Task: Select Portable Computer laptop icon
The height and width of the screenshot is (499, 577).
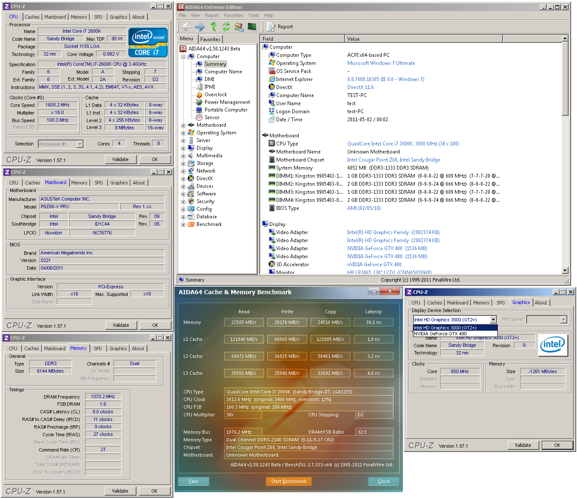Action: tap(199, 110)
